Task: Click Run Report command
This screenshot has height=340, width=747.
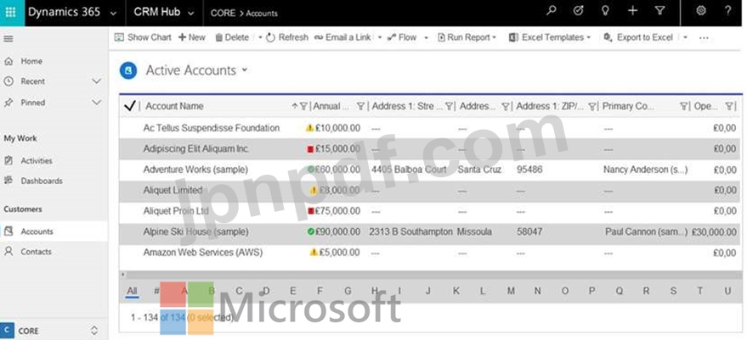Action: (467, 37)
